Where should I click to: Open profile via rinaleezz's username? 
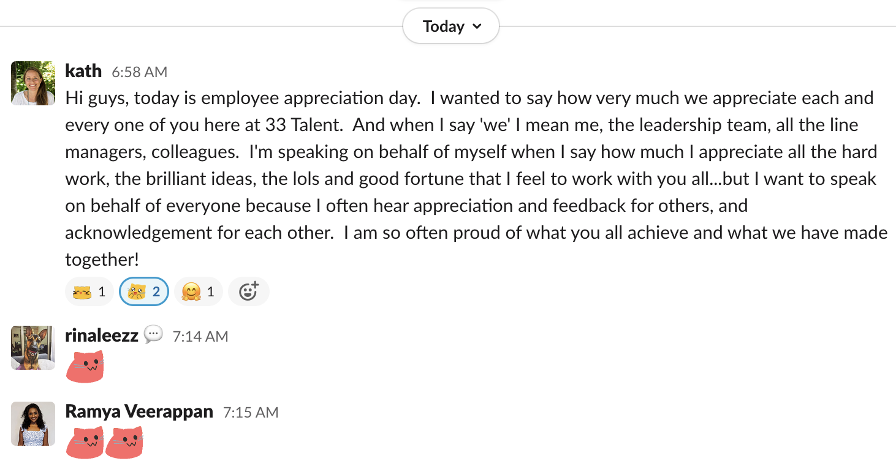(102, 336)
